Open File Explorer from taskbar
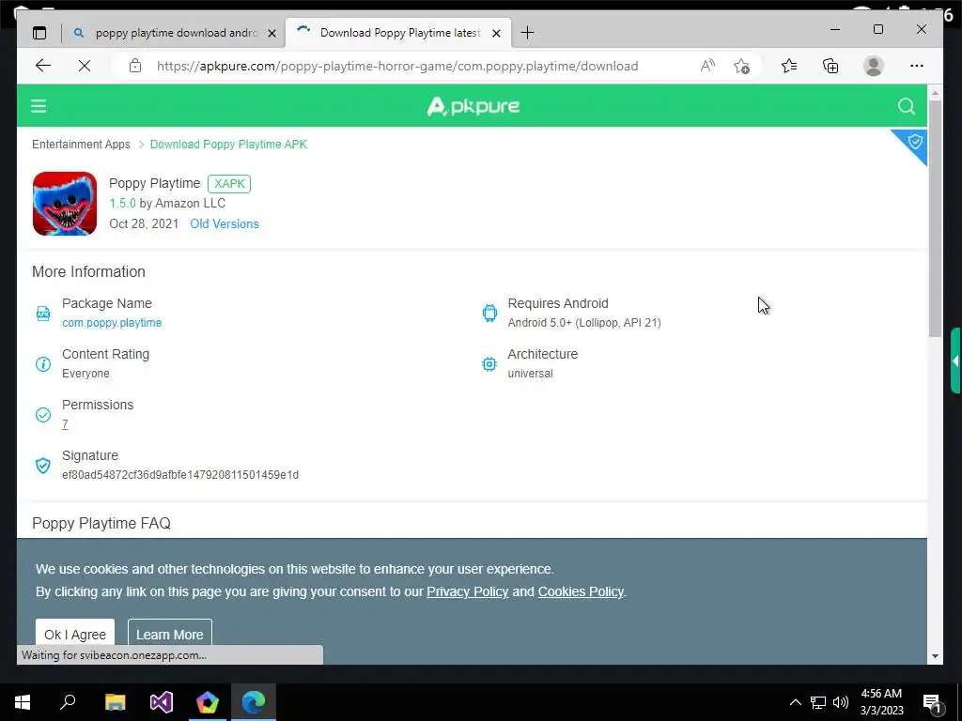 click(x=115, y=702)
